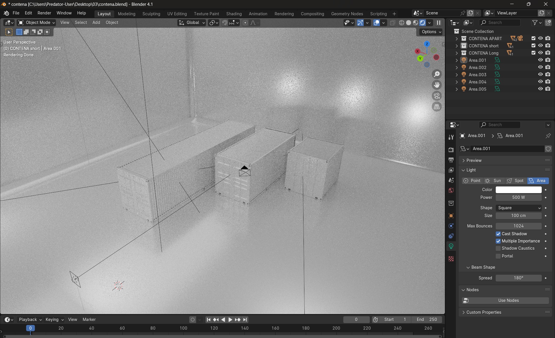Enable Shadow Caustics checkbox
Image resolution: width=555 pixels, height=338 pixels.
(x=498, y=248)
